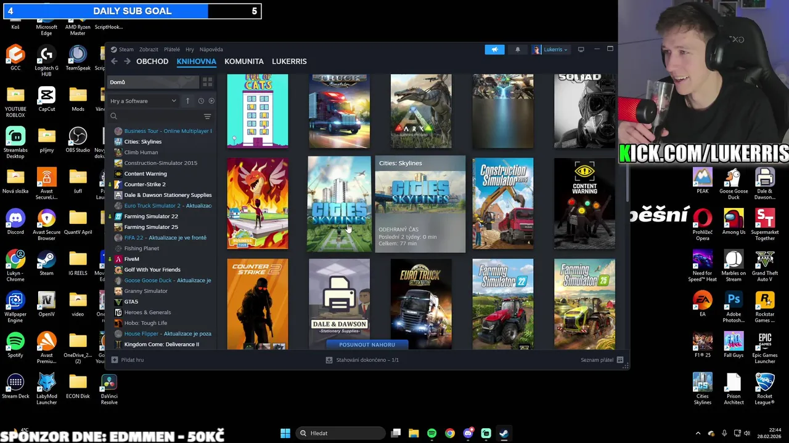
Task: Open downloads status Stahování dokončeno
Action: 362,360
